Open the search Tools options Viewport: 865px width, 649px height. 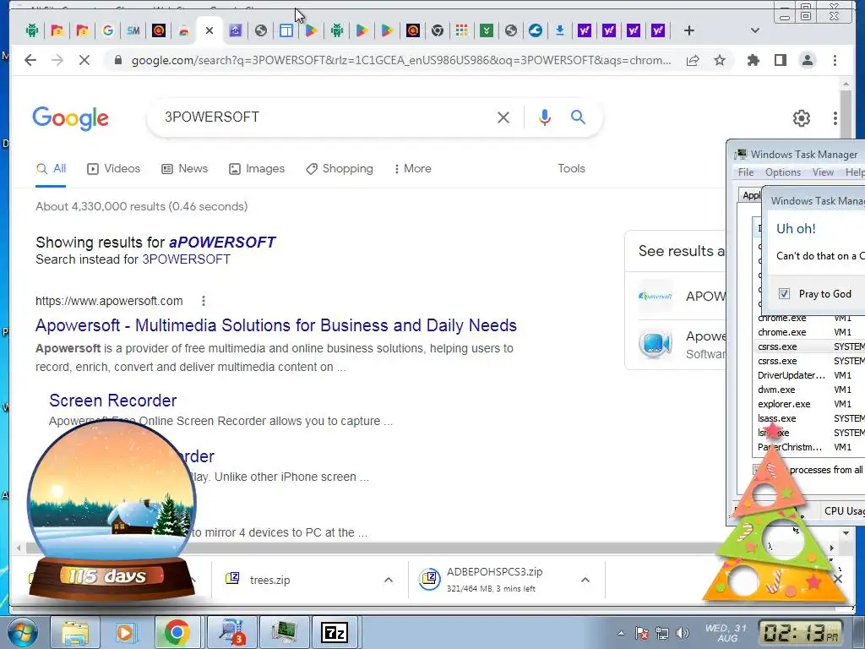pyautogui.click(x=571, y=169)
